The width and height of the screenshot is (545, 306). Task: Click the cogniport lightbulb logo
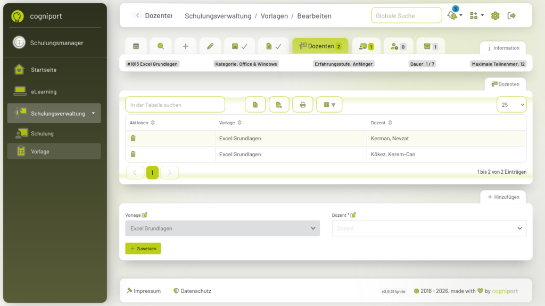(x=18, y=16)
